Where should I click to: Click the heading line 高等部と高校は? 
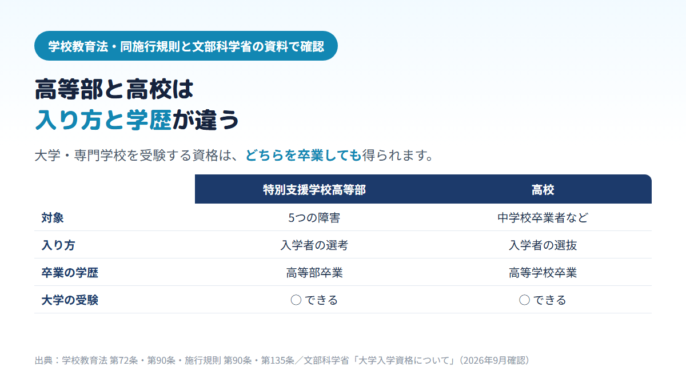point(114,90)
